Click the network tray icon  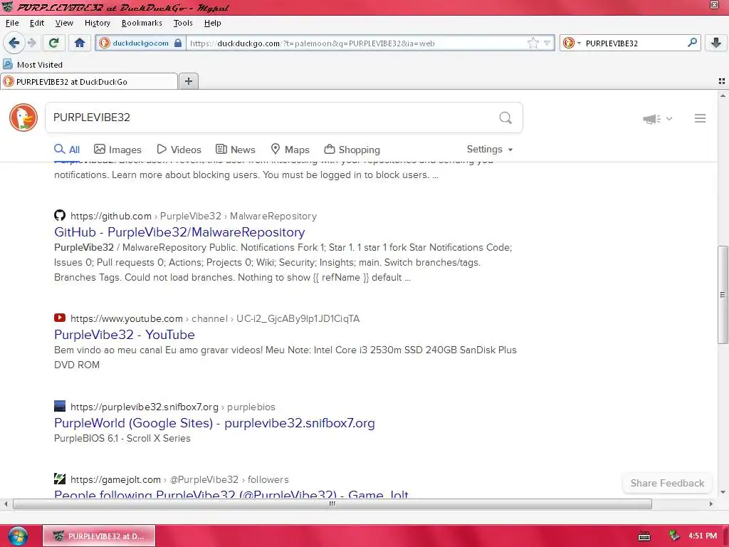coord(673,536)
